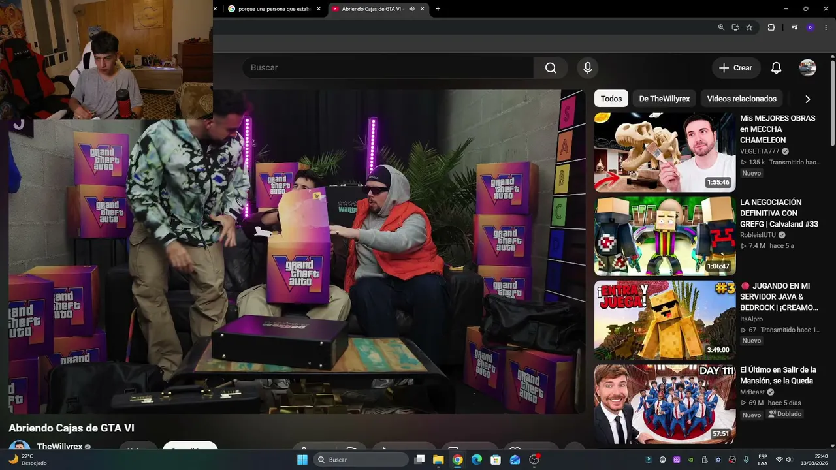
Task: Open the ESP LAA language switcher
Action: tap(763, 460)
